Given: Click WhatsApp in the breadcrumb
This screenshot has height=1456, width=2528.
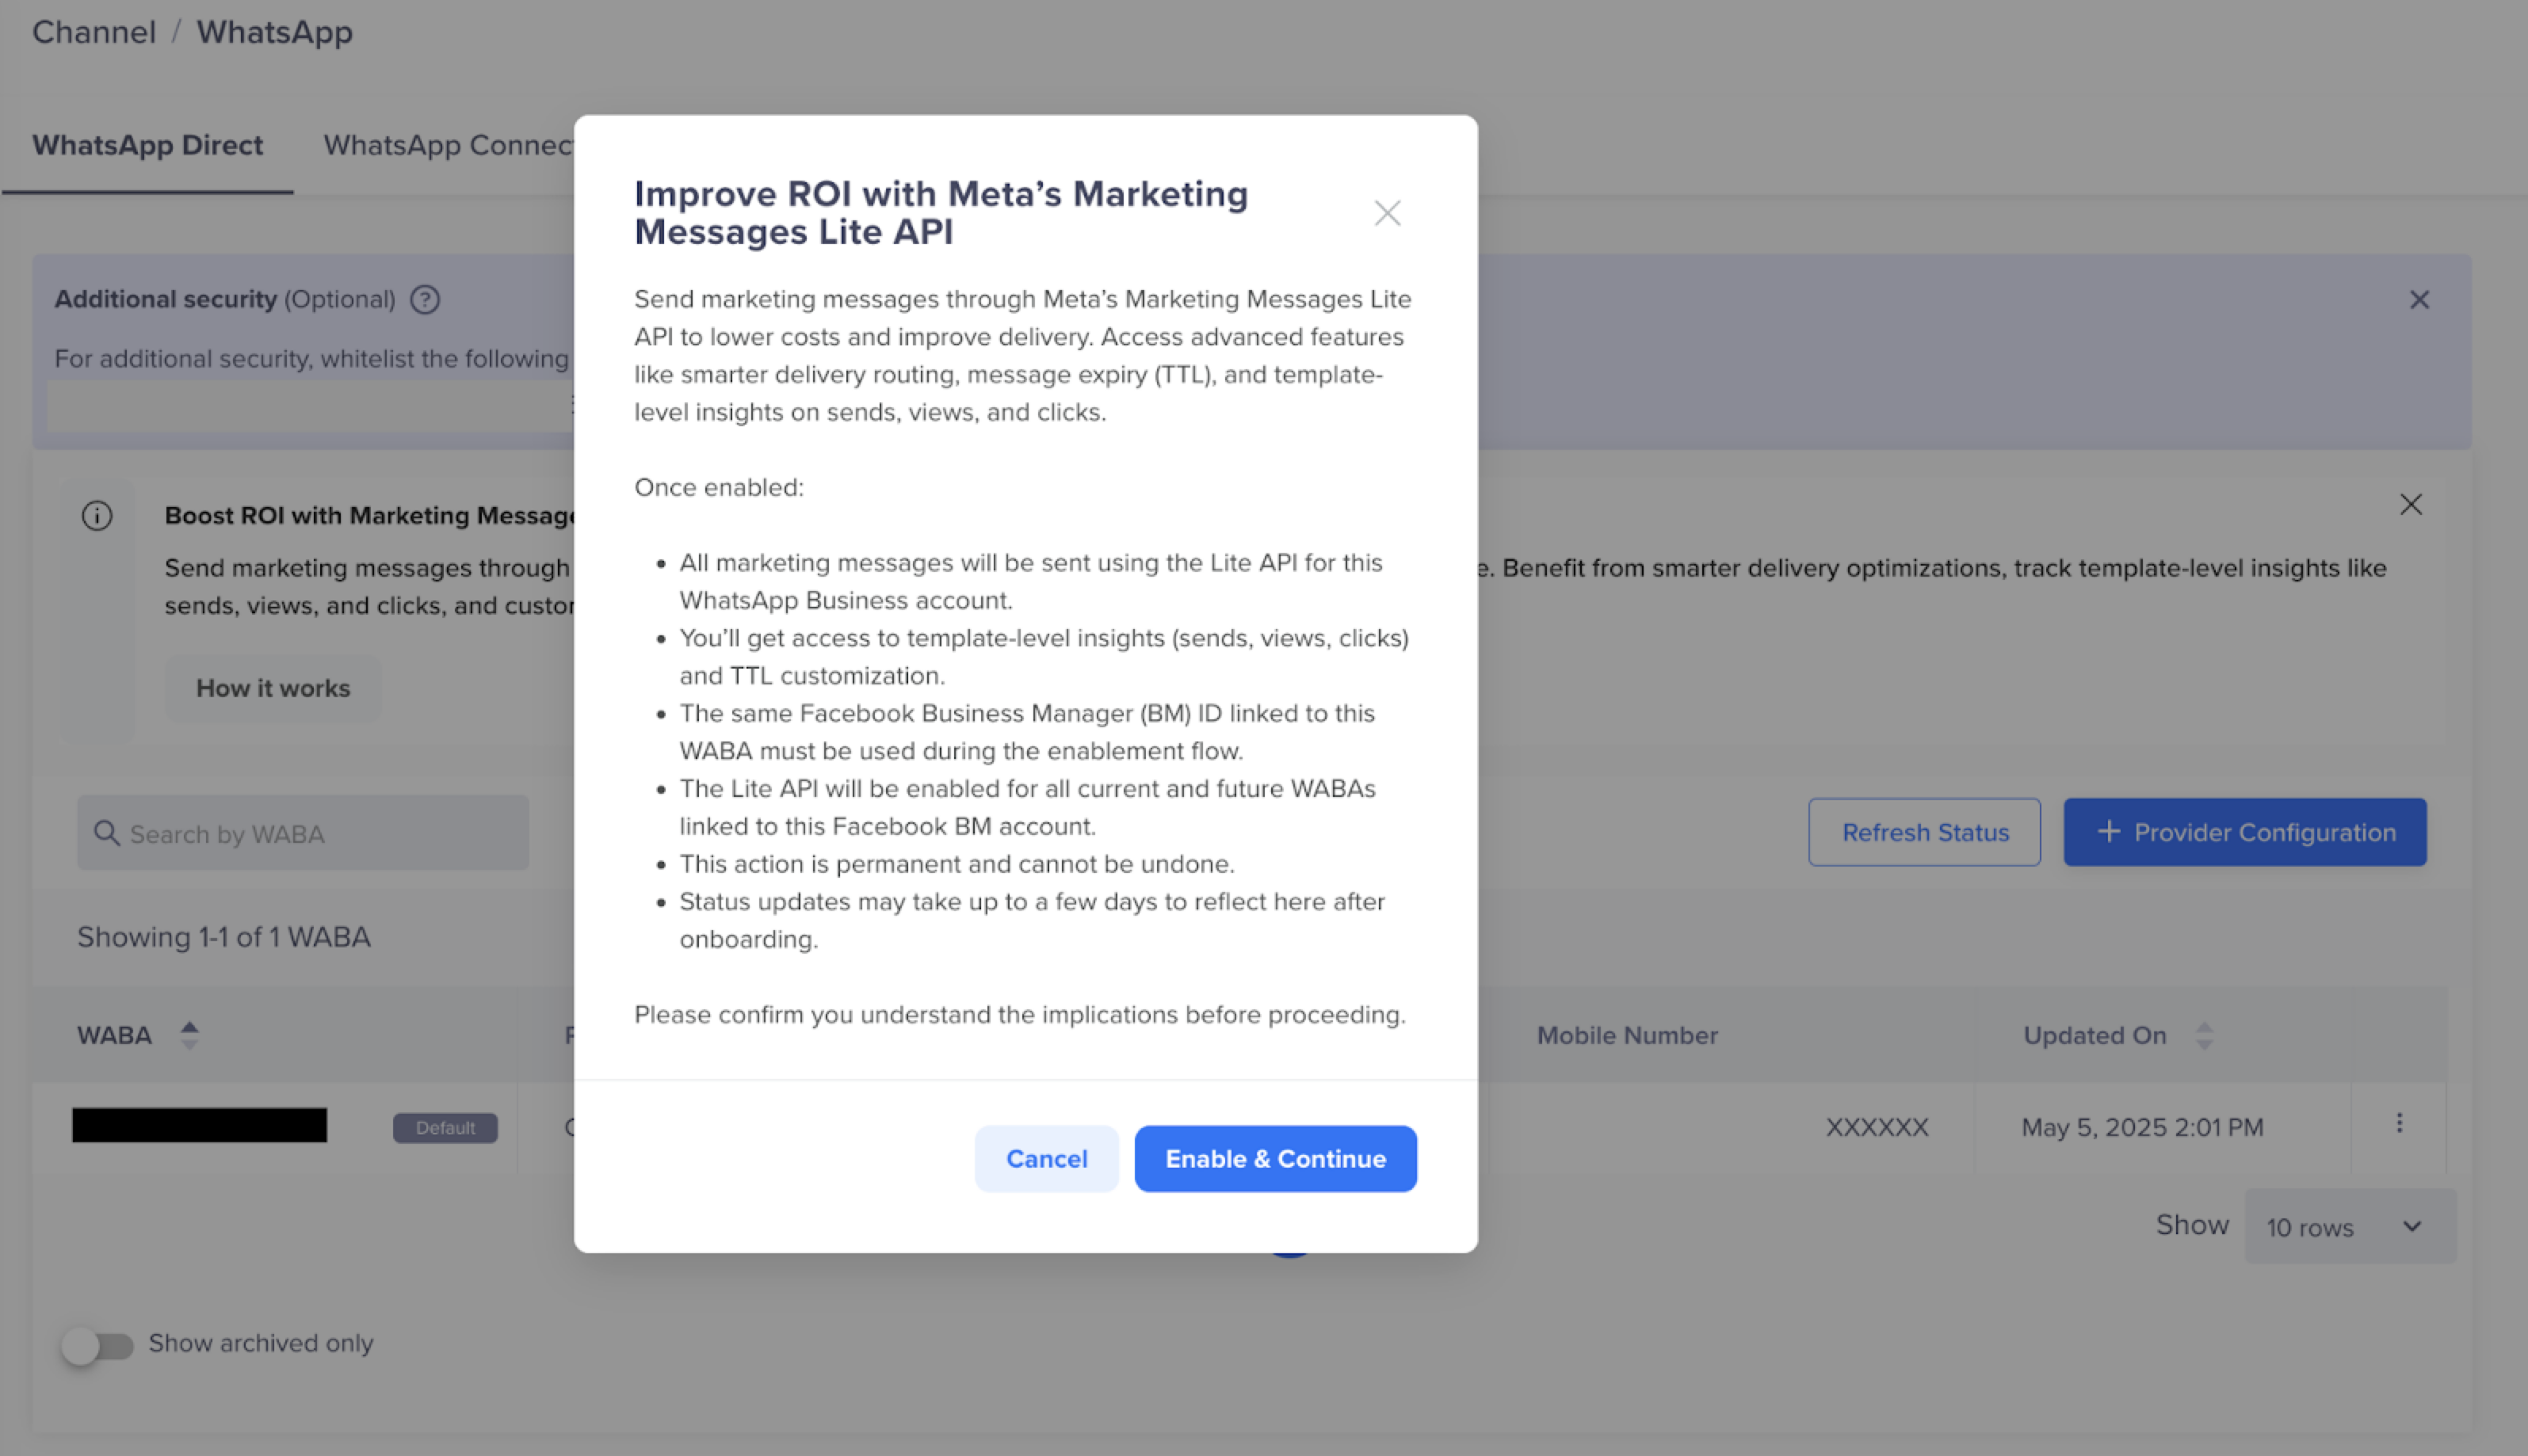Looking at the screenshot, I should 274,32.
